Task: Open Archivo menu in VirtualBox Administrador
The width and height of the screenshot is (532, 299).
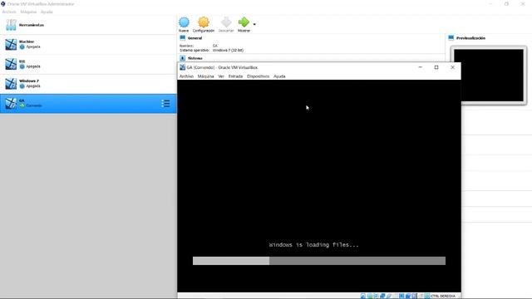Action: 9,12
